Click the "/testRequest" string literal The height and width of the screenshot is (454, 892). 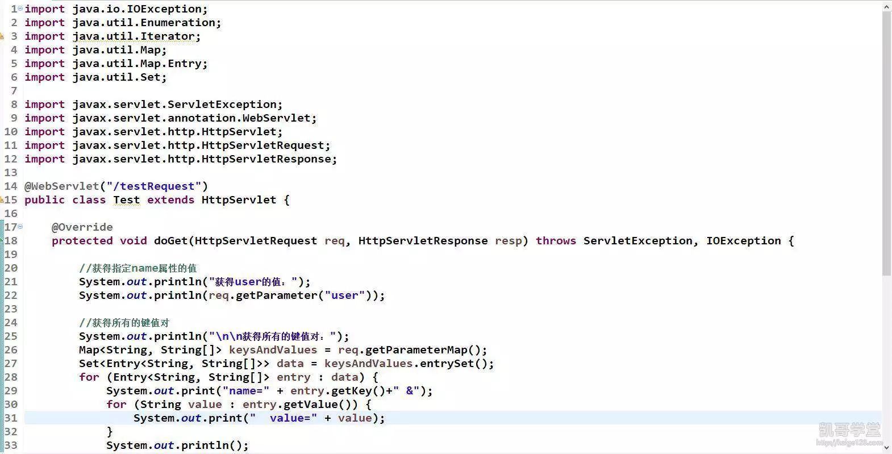tap(154, 186)
